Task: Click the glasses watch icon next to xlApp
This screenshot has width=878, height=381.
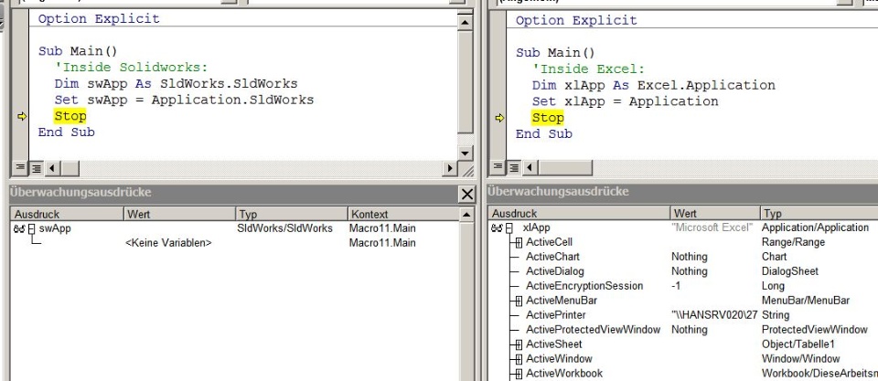Action: click(497, 228)
